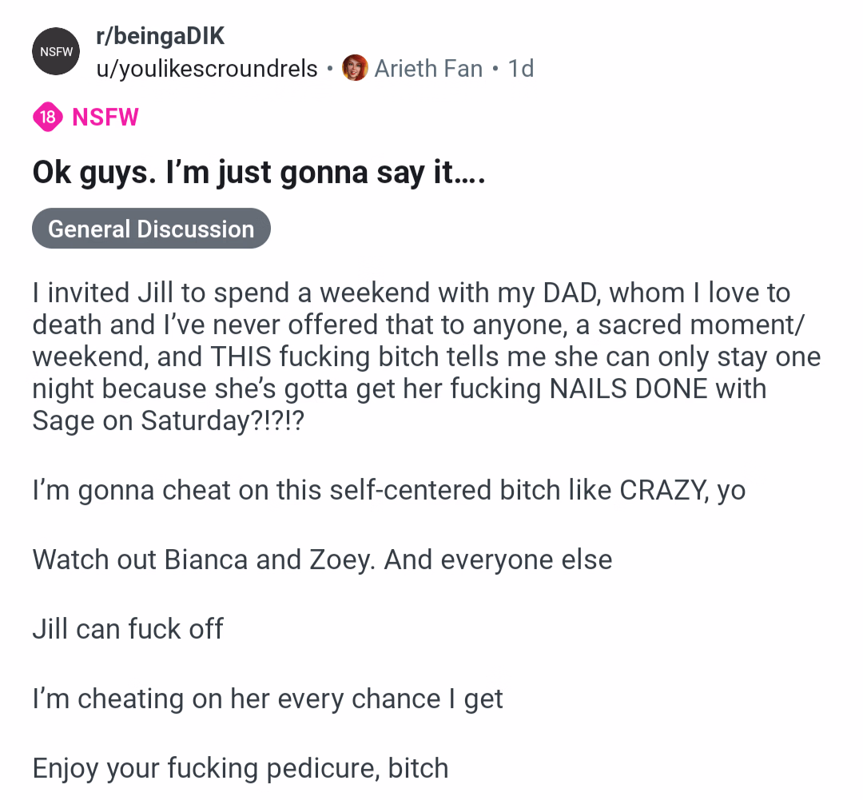Select the Arieth Fan user flair text
Image resolution: width=863 pixels, height=800 pixels.
point(428,69)
